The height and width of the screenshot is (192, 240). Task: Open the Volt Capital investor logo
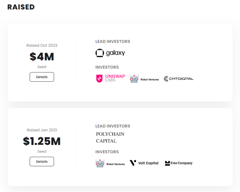144,163
